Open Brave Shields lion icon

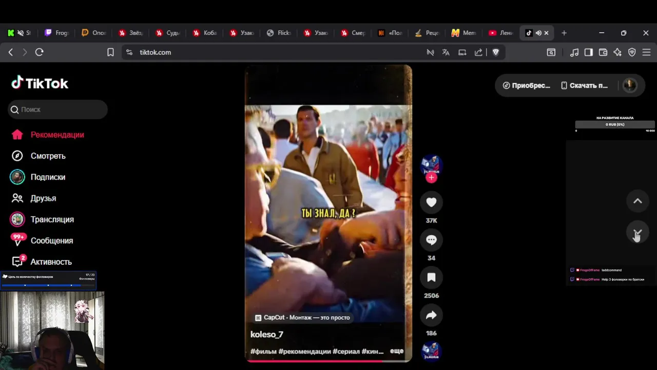[x=495, y=52]
